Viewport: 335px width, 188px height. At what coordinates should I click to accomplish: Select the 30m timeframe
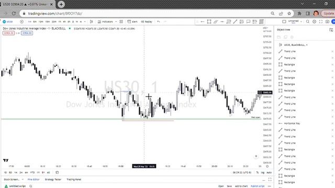click(54, 22)
